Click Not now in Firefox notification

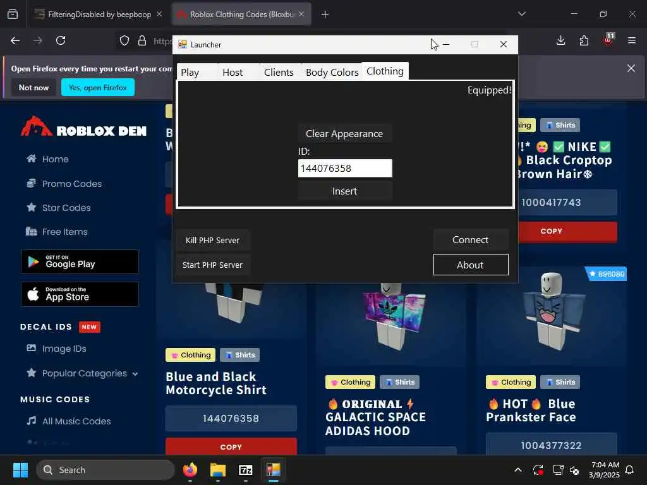click(x=34, y=87)
